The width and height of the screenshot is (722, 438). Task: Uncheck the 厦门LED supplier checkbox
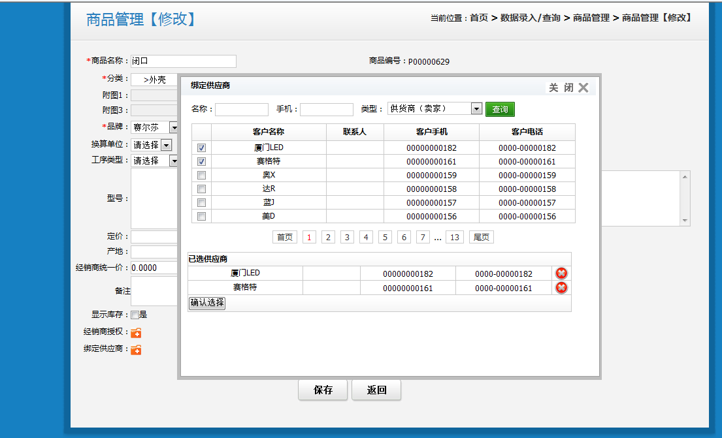click(201, 148)
